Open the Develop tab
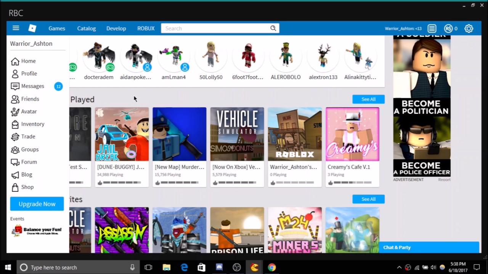488x274 pixels. 116,29
